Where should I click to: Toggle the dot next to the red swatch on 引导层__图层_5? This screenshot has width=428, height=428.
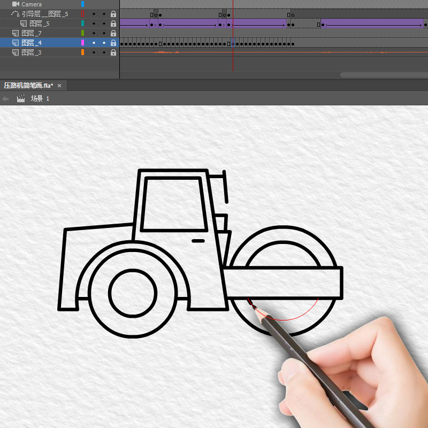[94, 14]
